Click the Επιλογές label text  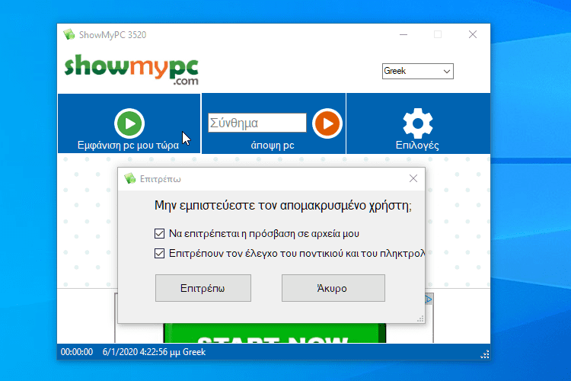[417, 145]
